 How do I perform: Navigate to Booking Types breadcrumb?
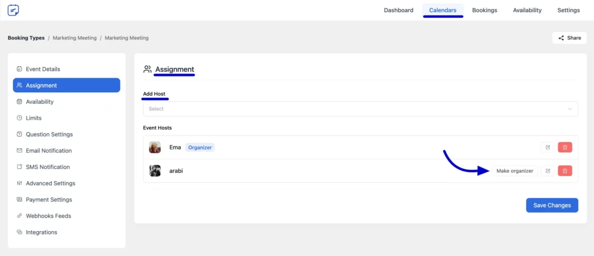(26, 38)
